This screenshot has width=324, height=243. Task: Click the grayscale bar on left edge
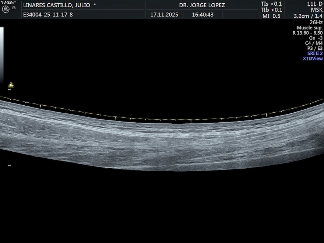coord(1,55)
